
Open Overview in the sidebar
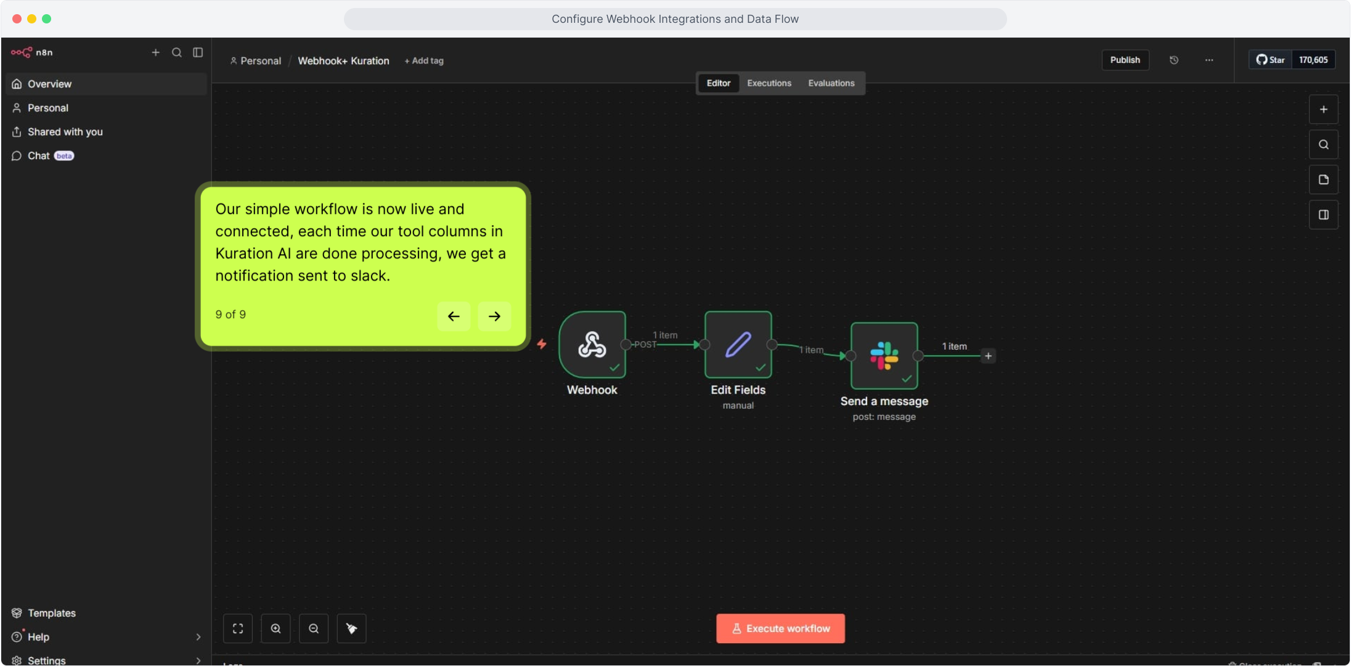coord(106,84)
